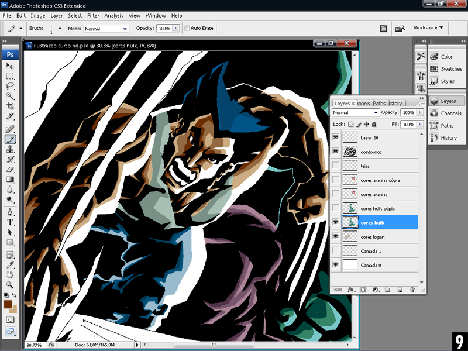Expand the Workspace dropdown
The image size is (468, 351).
pyautogui.click(x=428, y=27)
